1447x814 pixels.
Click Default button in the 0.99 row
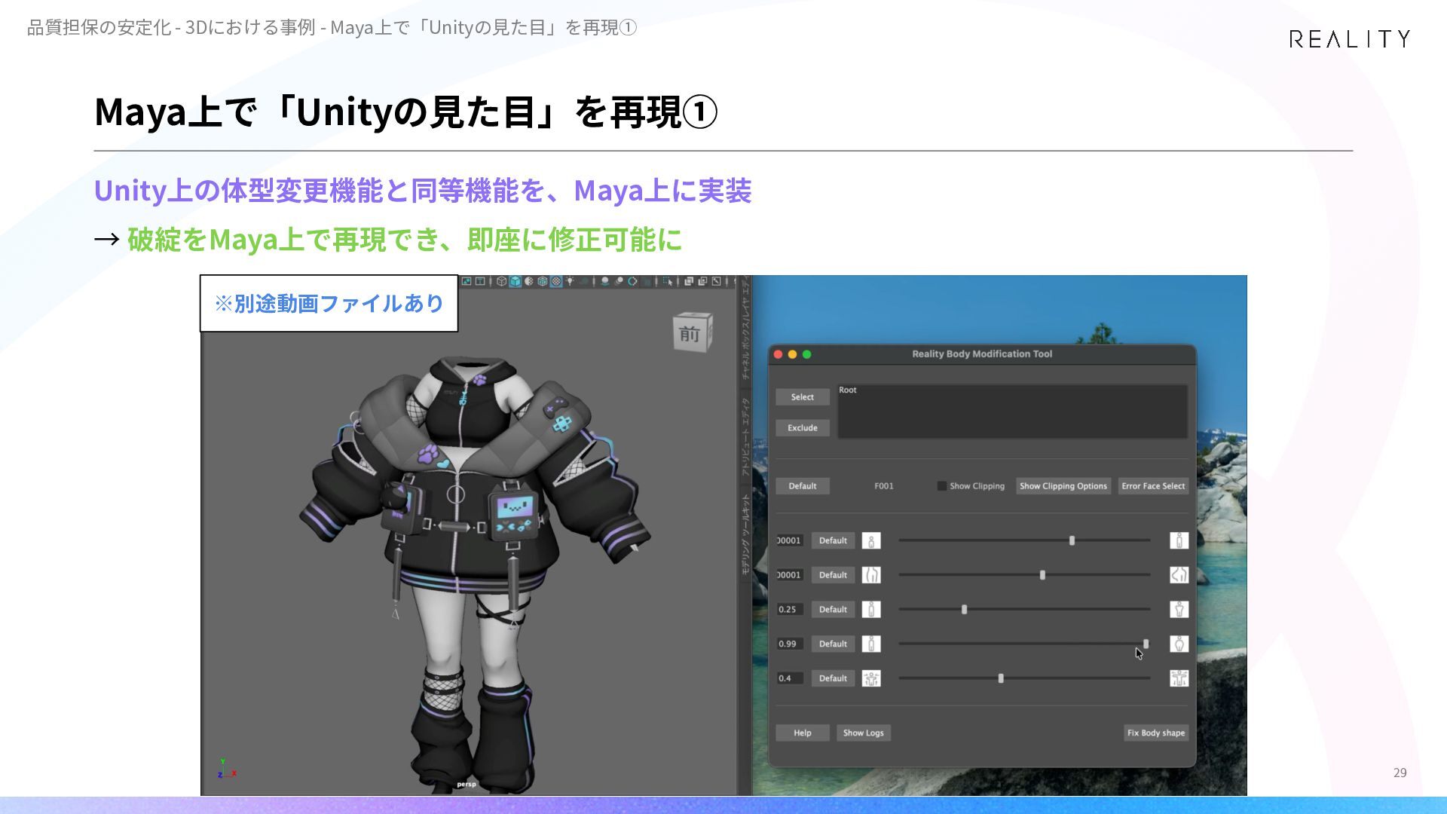pyautogui.click(x=833, y=644)
